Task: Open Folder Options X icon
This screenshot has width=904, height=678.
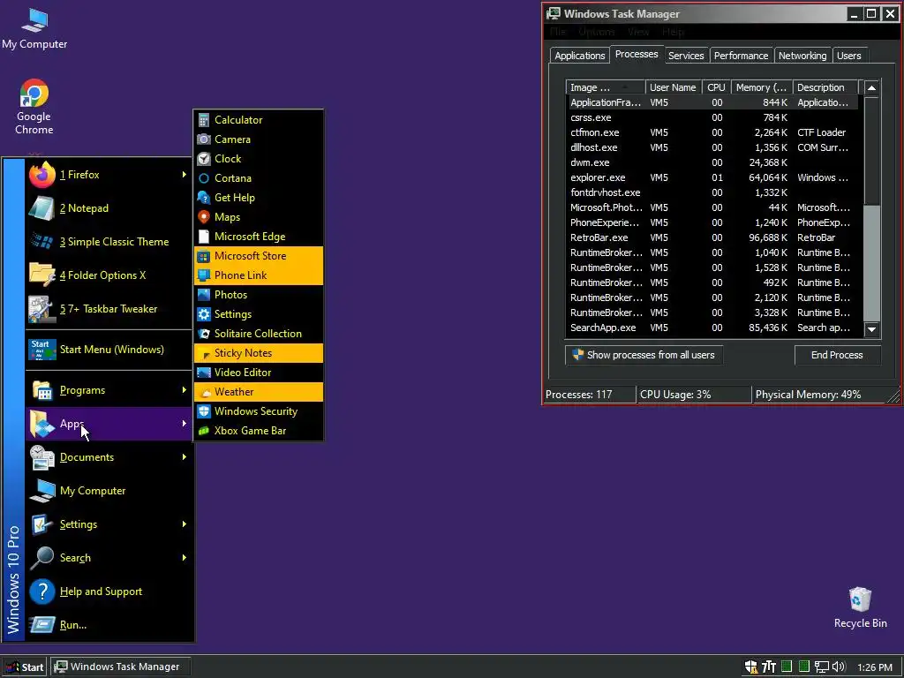Action: (x=41, y=275)
